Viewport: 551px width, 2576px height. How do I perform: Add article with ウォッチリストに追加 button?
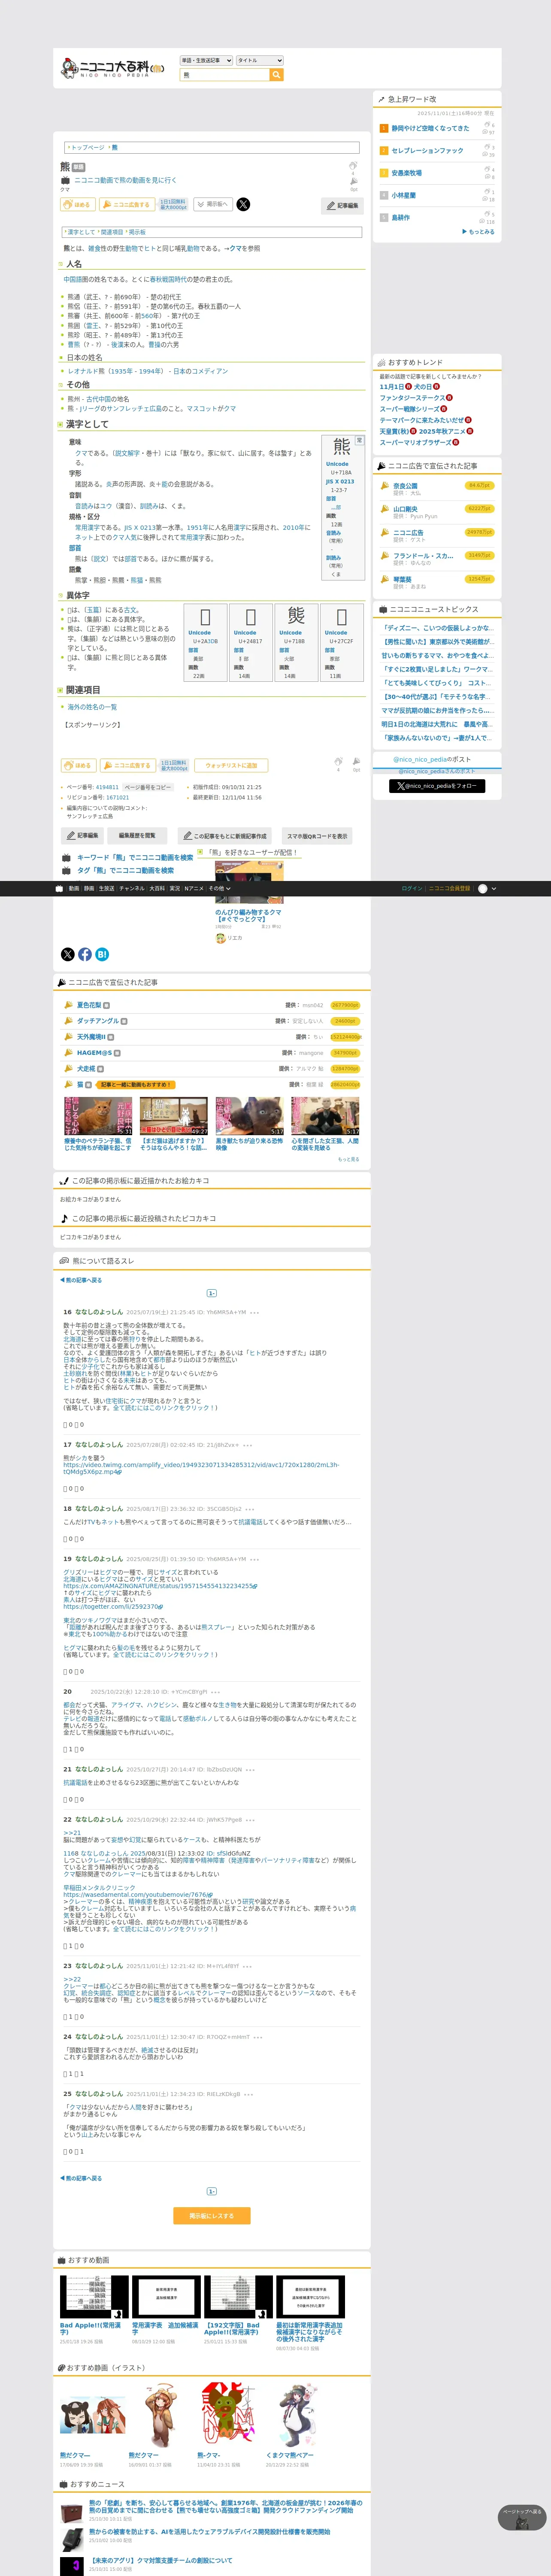click(231, 765)
